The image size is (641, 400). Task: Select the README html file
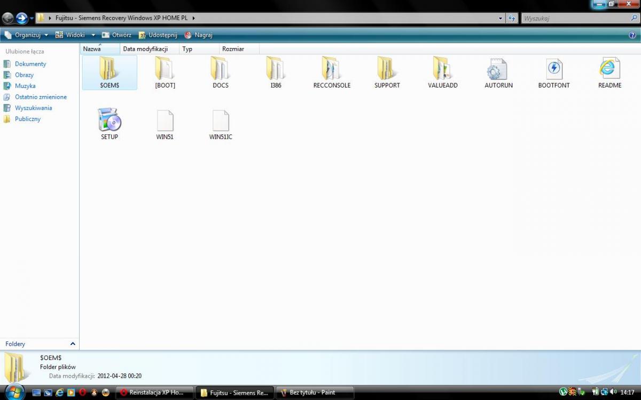point(609,73)
